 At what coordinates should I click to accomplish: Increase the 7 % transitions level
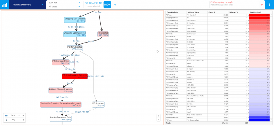23,120
